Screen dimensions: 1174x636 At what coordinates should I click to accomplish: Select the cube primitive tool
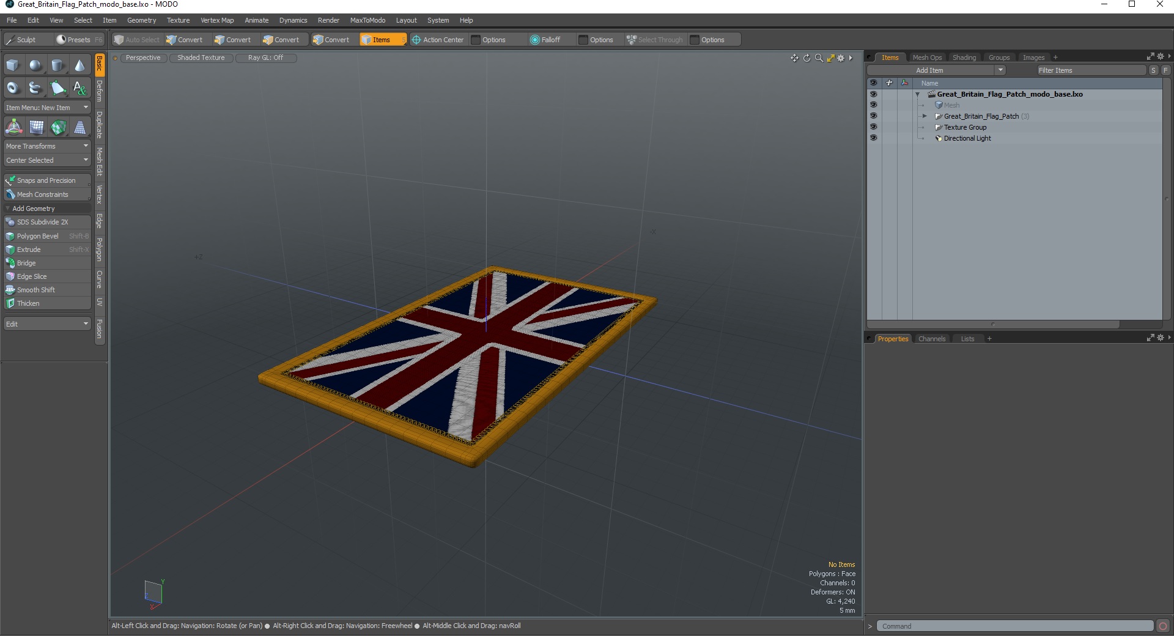pos(13,65)
